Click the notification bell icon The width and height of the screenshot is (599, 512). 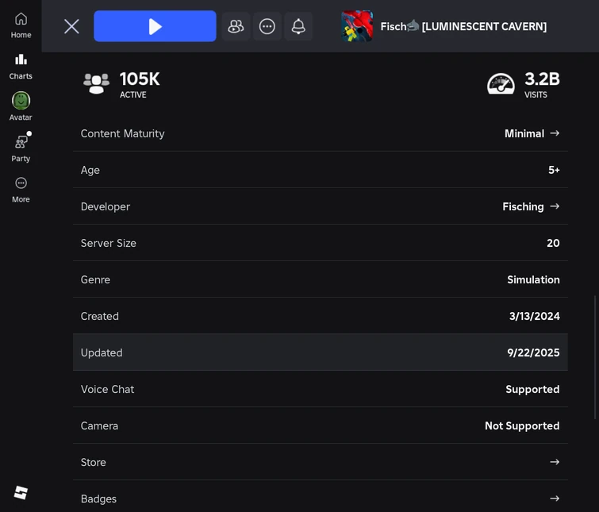pyautogui.click(x=298, y=26)
